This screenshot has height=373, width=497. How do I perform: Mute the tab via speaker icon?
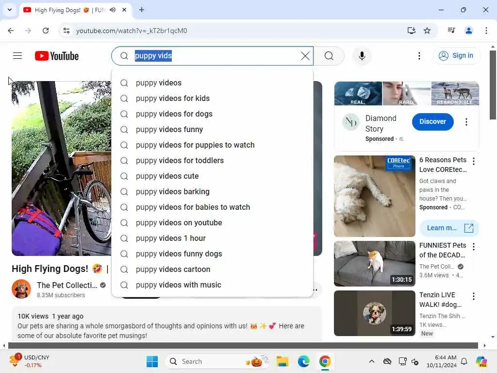click(113, 10)
